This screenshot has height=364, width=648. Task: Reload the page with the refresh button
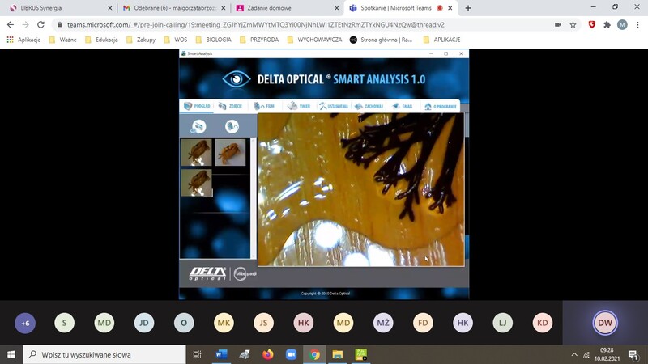40,25
